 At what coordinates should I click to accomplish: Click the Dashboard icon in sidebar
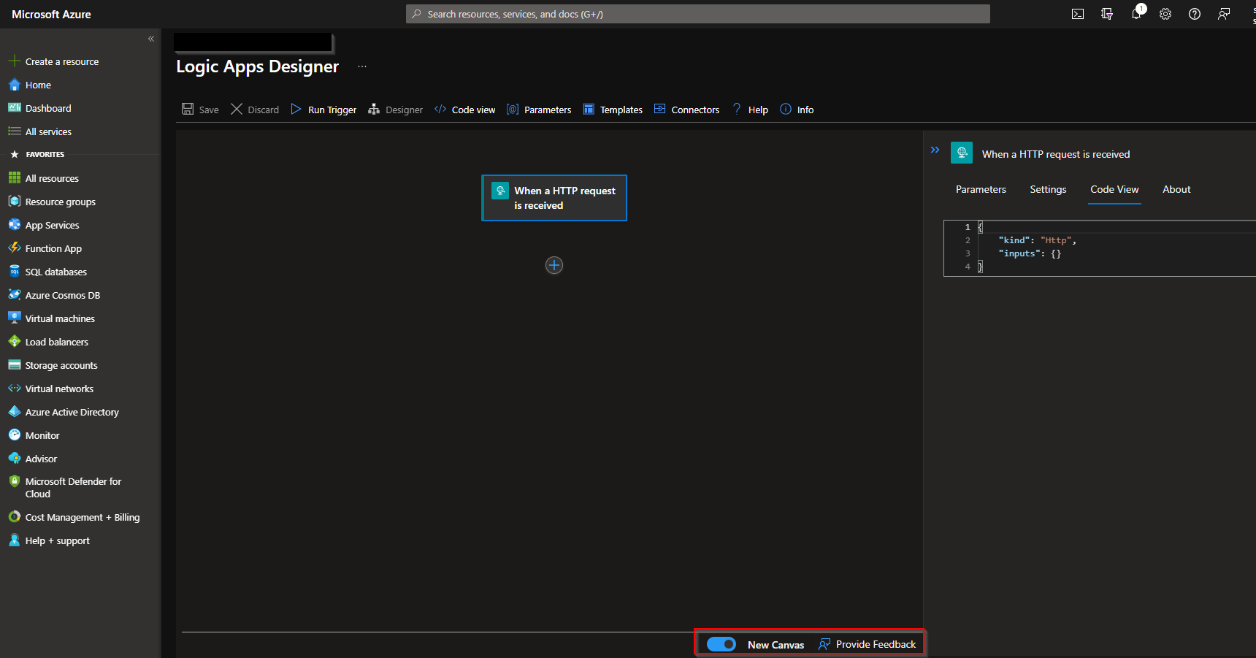click(14, 108)
